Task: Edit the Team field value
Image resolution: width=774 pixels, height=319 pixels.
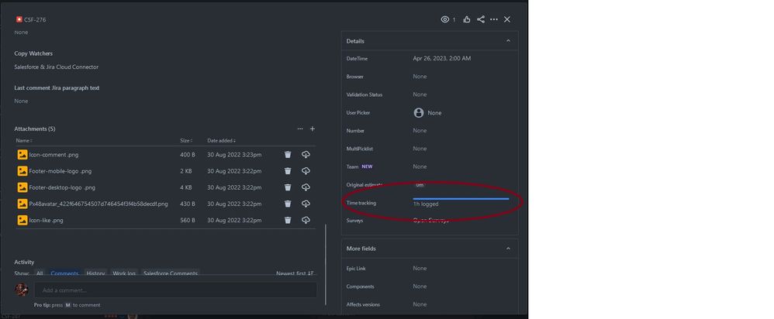Action: tap(420, 166)
